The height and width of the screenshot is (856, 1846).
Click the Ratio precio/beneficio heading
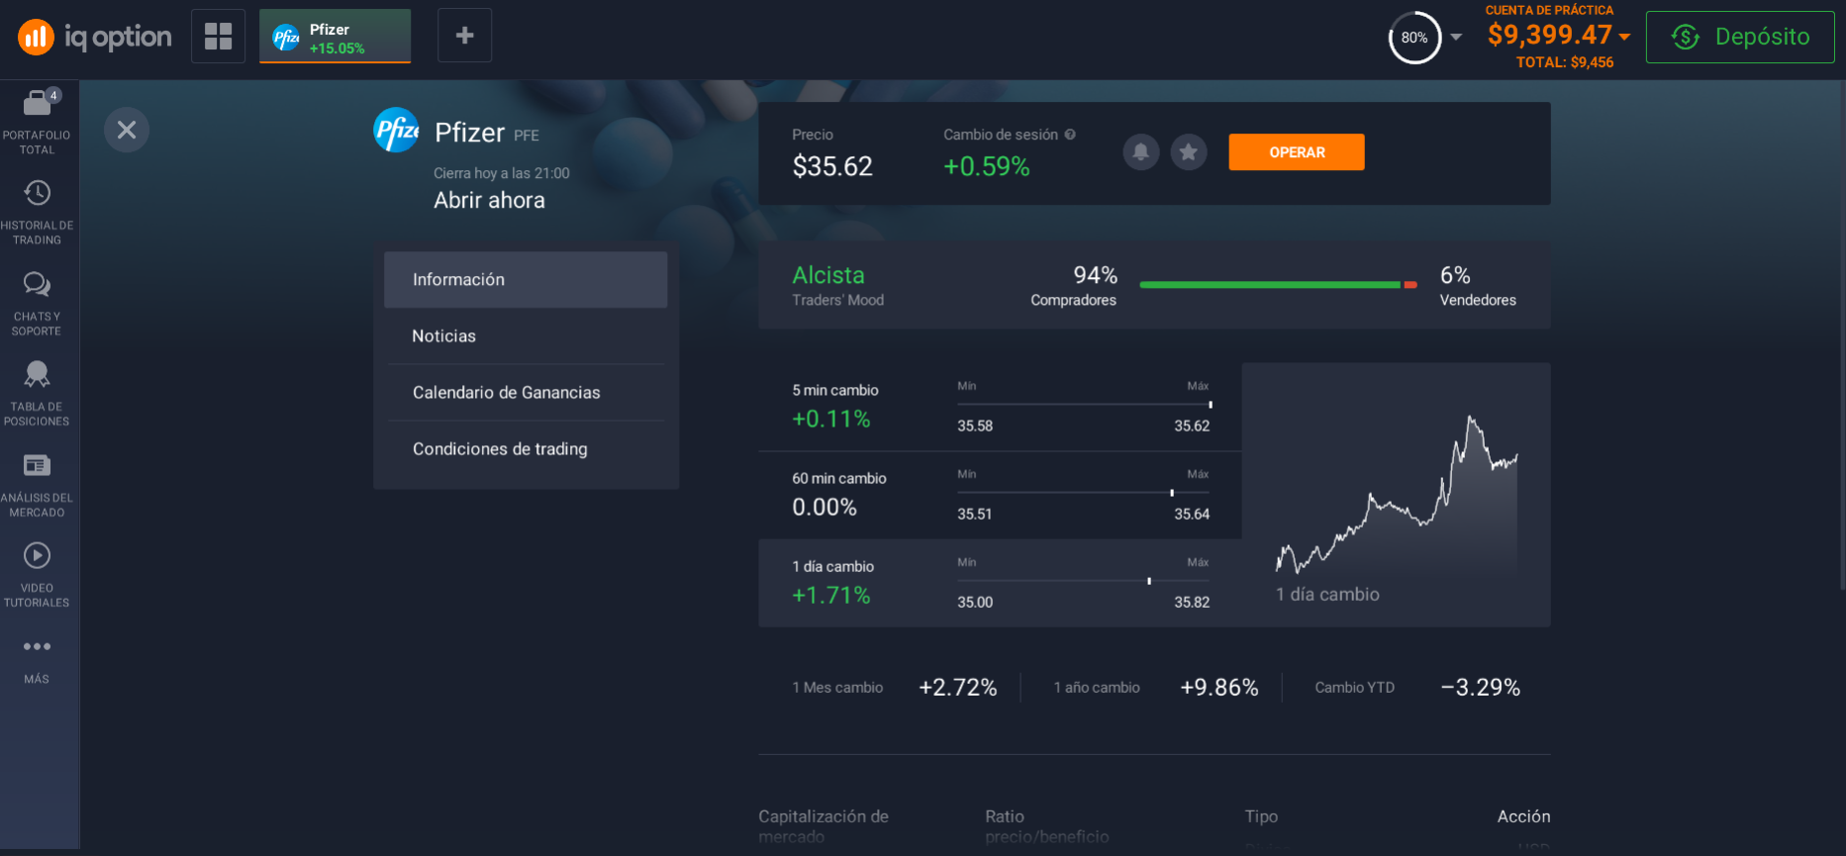point(1047,826)
